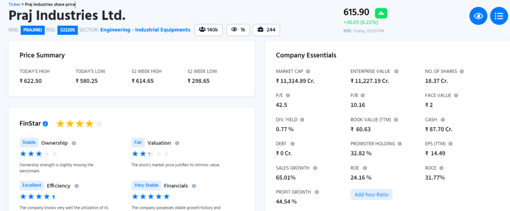The width and height of the screenshot is (510, 211).
Task: Click the Financials five-star rating
Action: click(151, 197)
